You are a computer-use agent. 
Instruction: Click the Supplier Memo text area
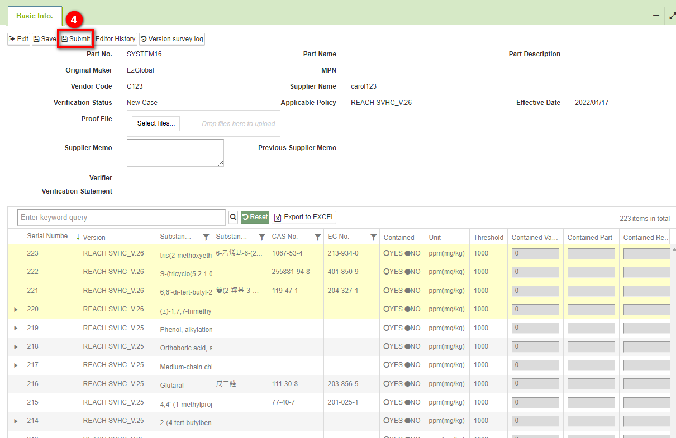[175, 153]
